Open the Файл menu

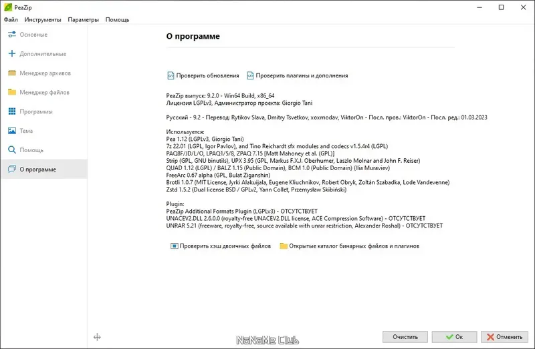tap(11, 20)
